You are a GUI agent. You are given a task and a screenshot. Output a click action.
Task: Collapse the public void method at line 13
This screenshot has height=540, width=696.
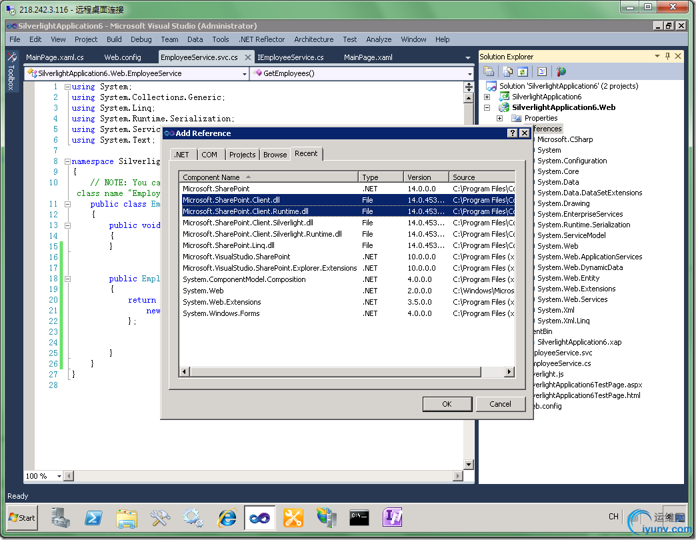[67, 225]
